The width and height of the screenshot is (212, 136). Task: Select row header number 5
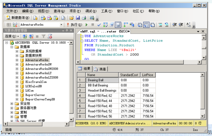[x=81, y=101]
